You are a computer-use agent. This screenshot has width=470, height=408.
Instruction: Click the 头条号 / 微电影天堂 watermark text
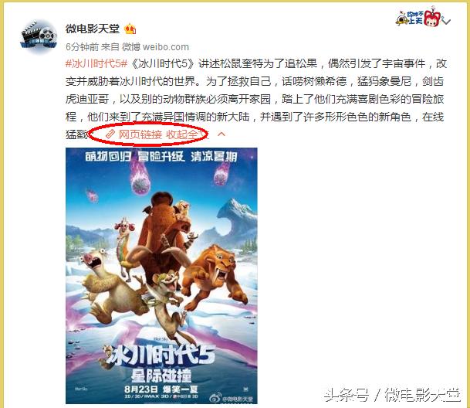pos(392,395)
